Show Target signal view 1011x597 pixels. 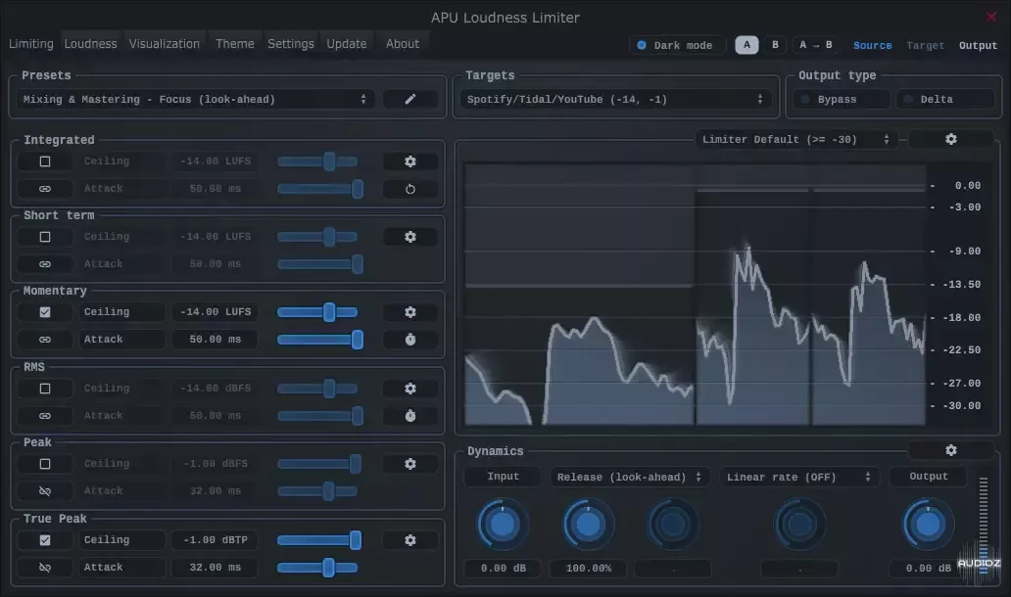tap(925, 46)
